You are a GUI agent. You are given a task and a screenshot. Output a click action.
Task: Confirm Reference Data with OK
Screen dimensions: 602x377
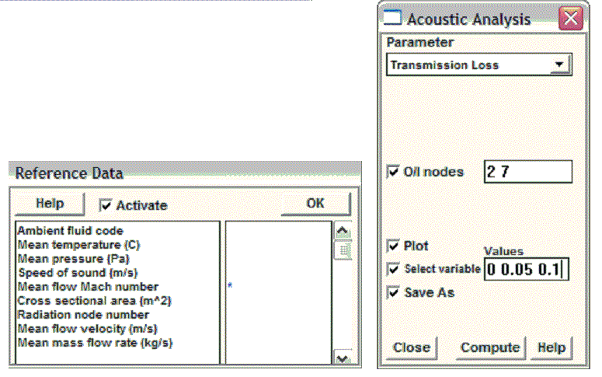click(x=315, y=204)
